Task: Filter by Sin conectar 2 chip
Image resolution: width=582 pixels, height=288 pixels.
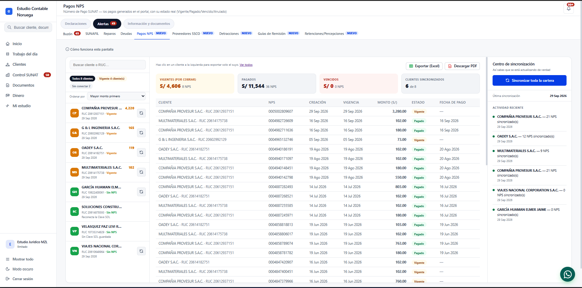Action: [81, 86]
